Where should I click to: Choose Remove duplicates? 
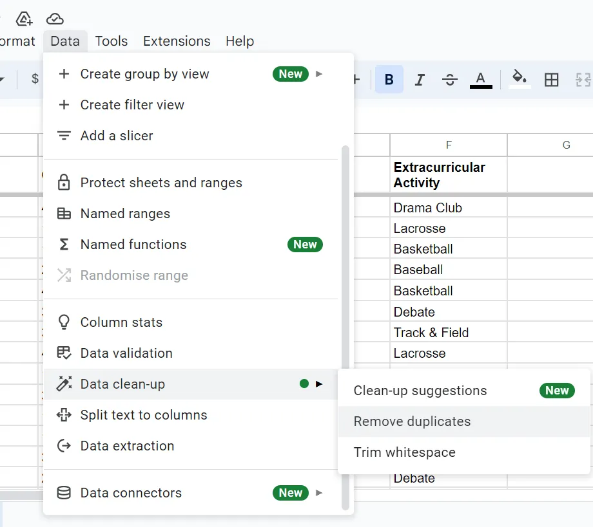pos(464,421)
